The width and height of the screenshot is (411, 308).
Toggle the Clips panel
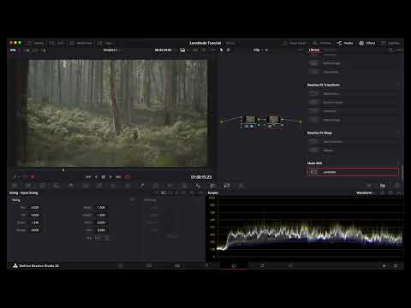coord(104,43)
